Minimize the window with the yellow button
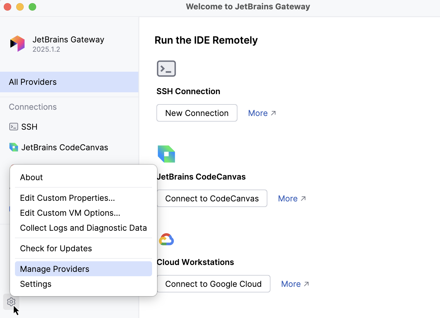The image size is (440, 318). click(x=20, y=7)
